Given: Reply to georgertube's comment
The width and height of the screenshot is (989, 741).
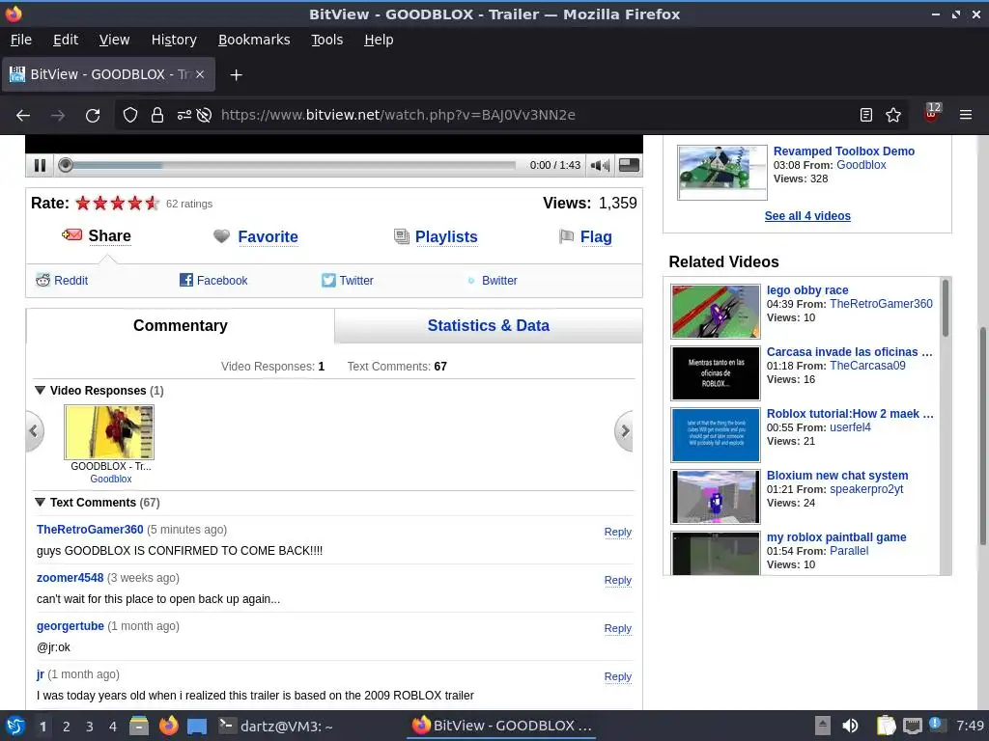Looking at the screenshot, I should (x=617, y=628).
